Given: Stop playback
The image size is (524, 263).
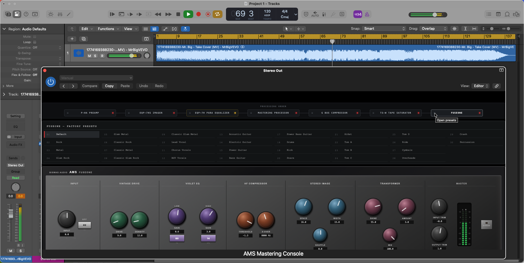Looking at the screenshot, I should click(178, 14).
